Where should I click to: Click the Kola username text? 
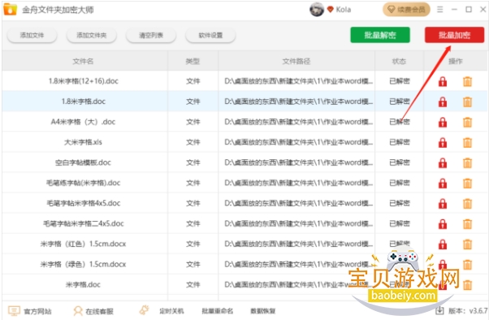344,10
